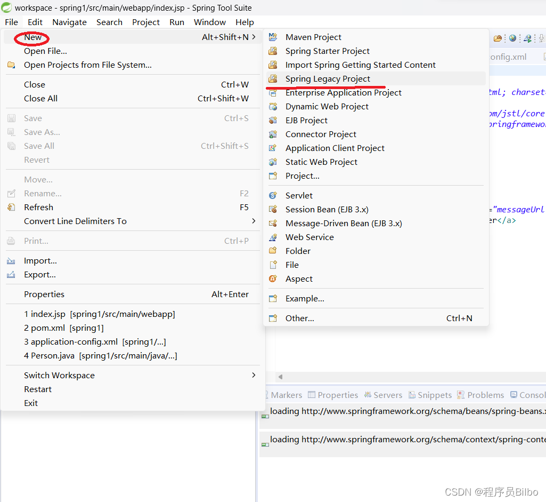Click the Aspect icon
This screenshot has height=502, width=546.
[x=273, y=279]
